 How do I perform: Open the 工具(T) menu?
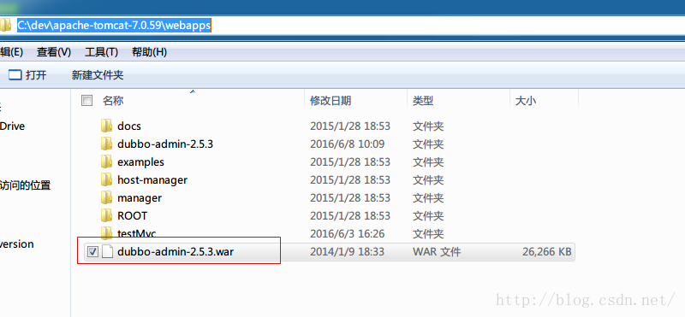[x=101, y=52]
